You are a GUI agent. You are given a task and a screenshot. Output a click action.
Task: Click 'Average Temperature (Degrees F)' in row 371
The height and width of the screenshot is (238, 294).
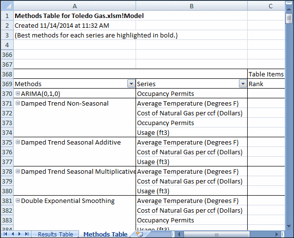click(188, 103)
